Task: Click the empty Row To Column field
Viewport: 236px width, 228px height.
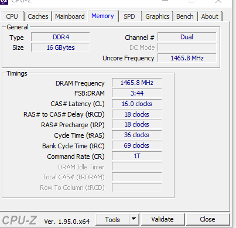Action: pyautogui.click(x=137, y=188)
